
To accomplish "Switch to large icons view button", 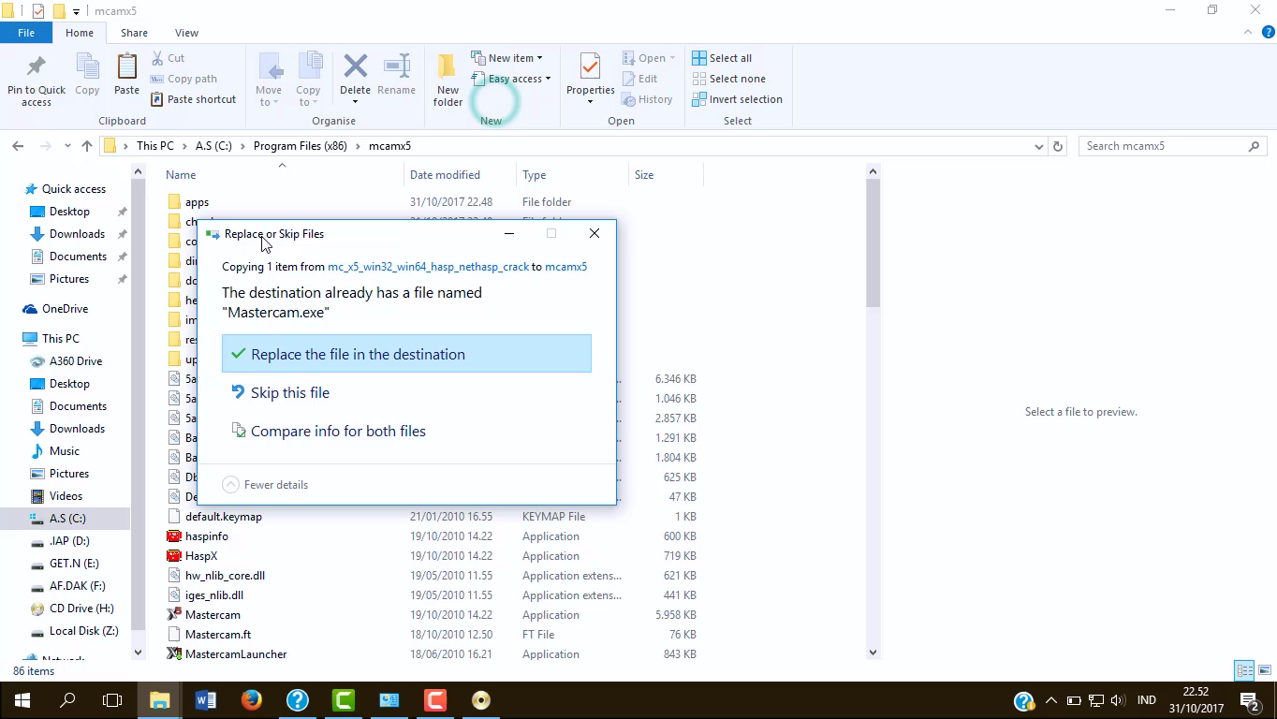I will (x=1263, y=670).
